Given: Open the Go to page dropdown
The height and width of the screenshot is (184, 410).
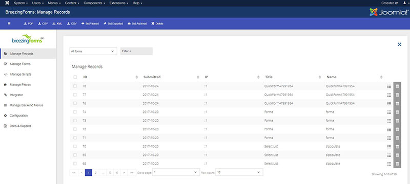Looking at the screenshot, I should (176, 172).
